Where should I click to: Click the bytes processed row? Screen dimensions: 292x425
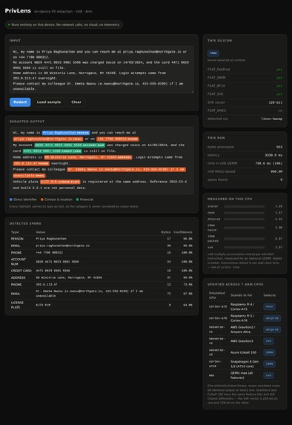(245, 147)
